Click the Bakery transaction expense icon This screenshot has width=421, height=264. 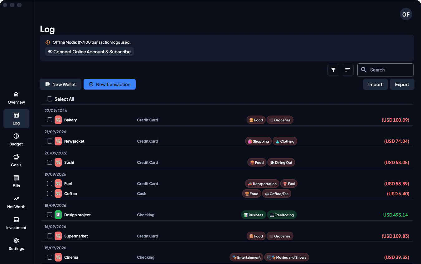[x=58, y=120]
